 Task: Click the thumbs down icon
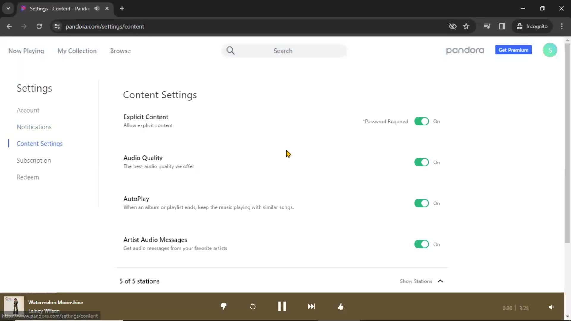(x=224, y=306)
